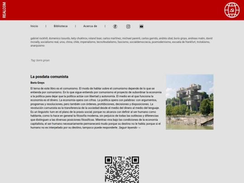
Task: Select the socialismo real tag
Action: pyautogui.click(x=50, y=42)
